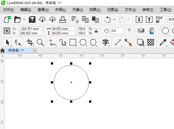
Task: Open the 文件(F) menu
Action: (9, 10)
